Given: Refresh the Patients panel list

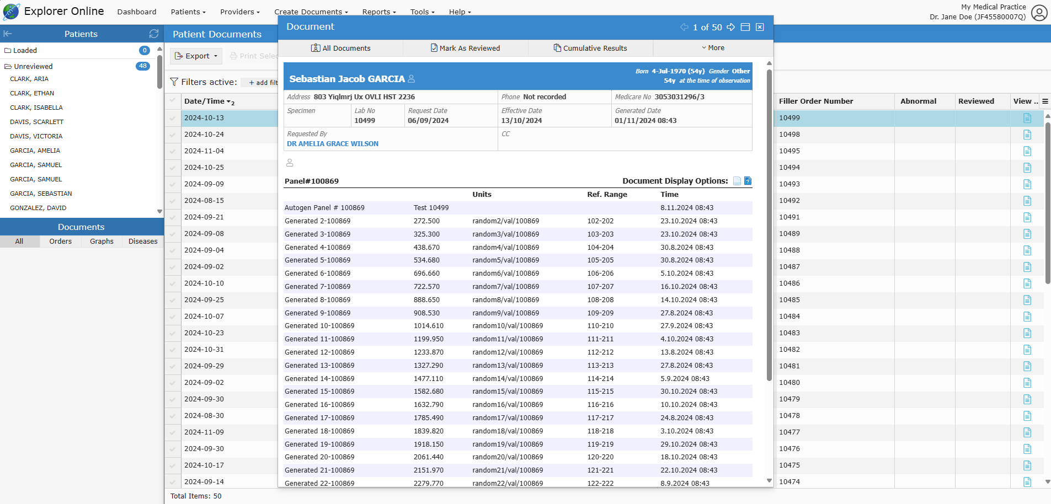Looking at the screenshot, I should pos(154,34).
